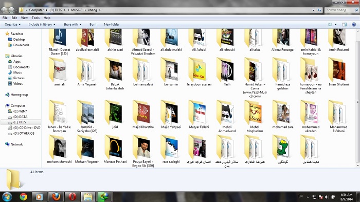Select the flash folder icon
This screenshot has width=360, height=202.
click(x=227, y=70)
